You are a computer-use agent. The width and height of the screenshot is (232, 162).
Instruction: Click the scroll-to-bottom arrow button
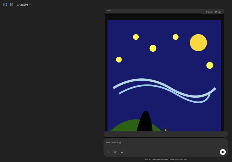165,130
